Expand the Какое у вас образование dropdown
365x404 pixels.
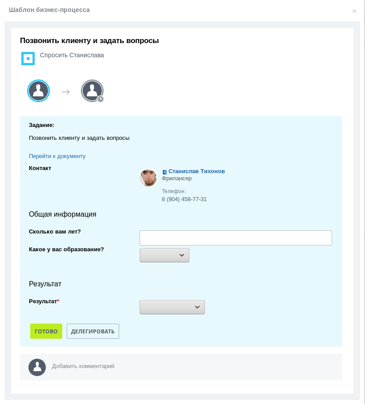pyautogui.click(x=164, y=255)
